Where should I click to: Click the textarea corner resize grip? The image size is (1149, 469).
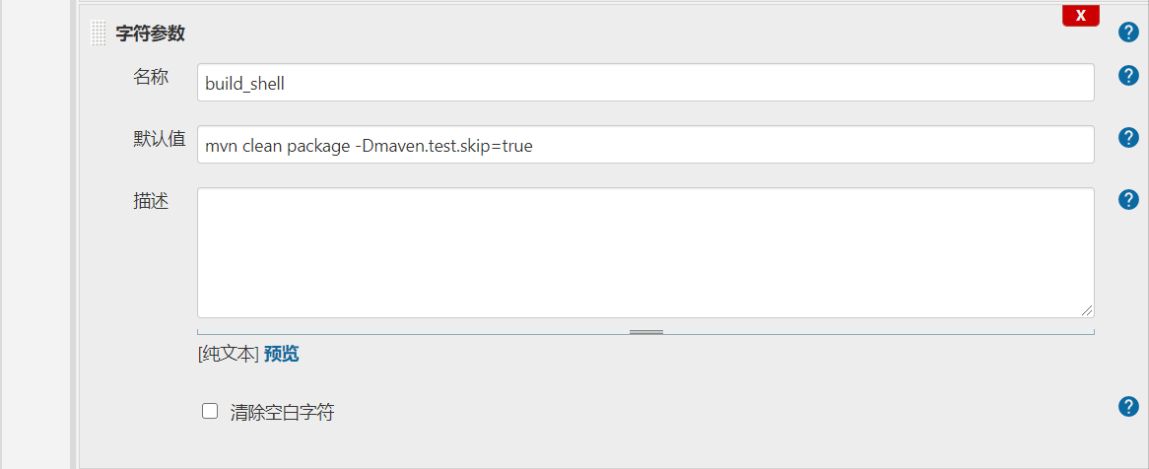tap(1087, 310)
